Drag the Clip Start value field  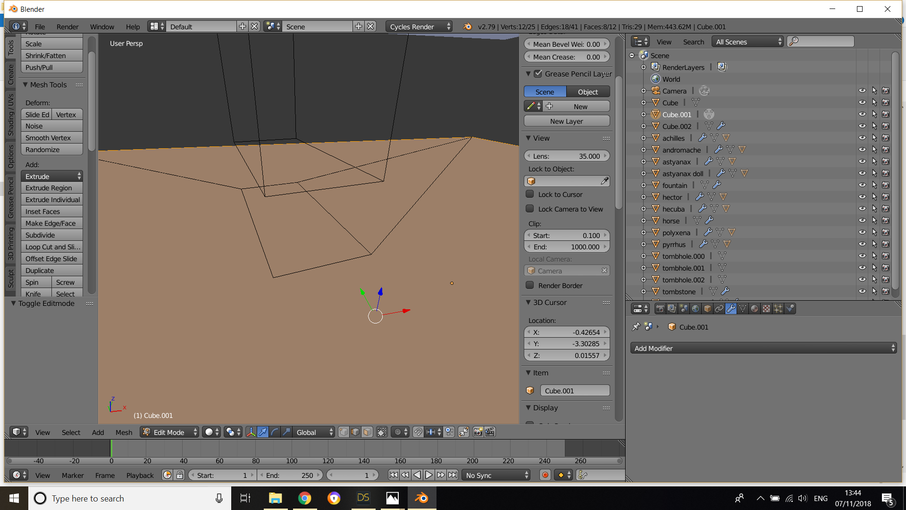567,235
